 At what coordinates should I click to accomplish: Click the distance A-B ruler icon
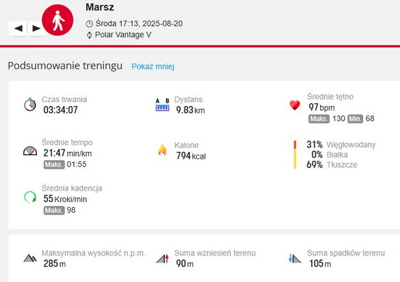pos(163,105)
